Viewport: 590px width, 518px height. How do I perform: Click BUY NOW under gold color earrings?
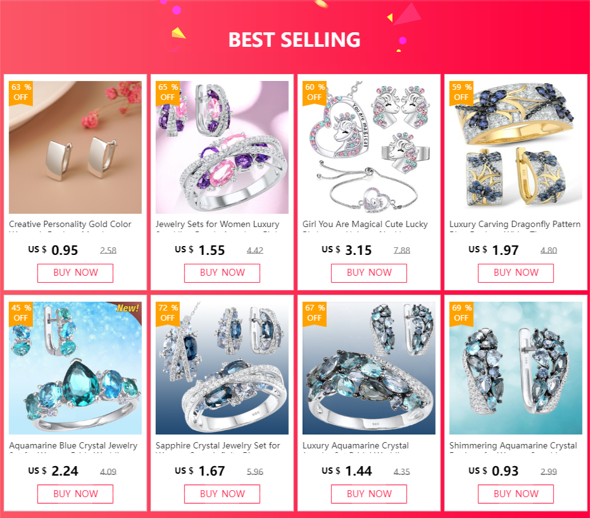point(75,273)
